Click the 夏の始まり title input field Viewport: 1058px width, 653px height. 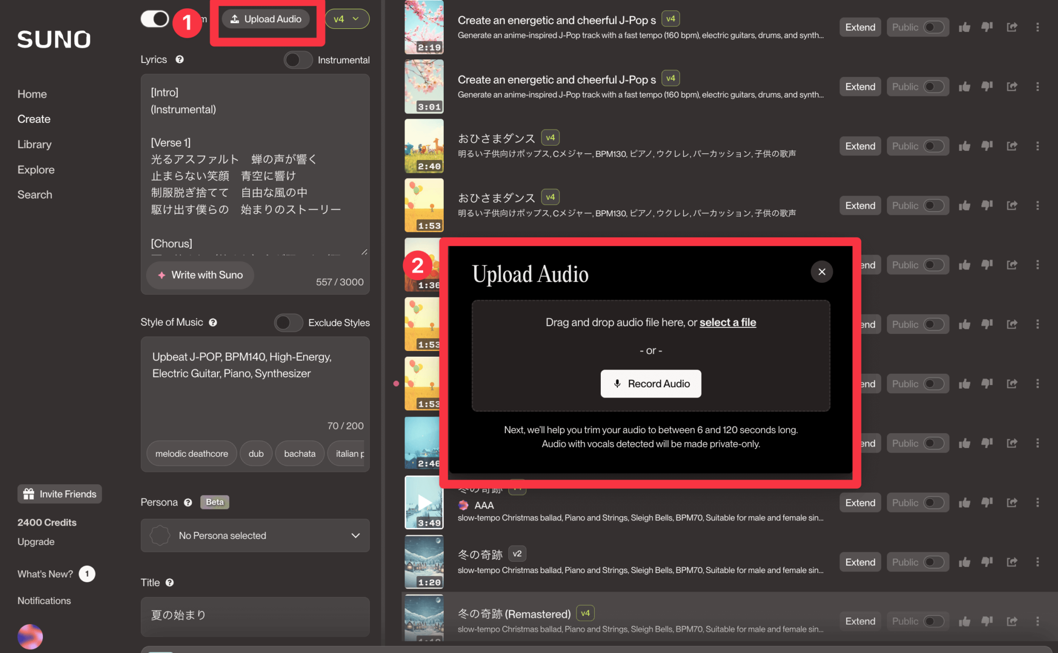255,615
